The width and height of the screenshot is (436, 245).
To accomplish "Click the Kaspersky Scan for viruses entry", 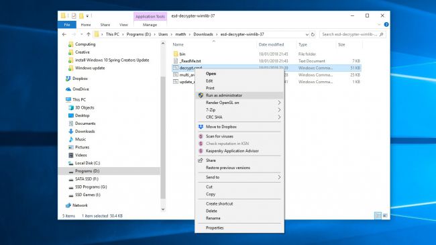I will [219, 136].
